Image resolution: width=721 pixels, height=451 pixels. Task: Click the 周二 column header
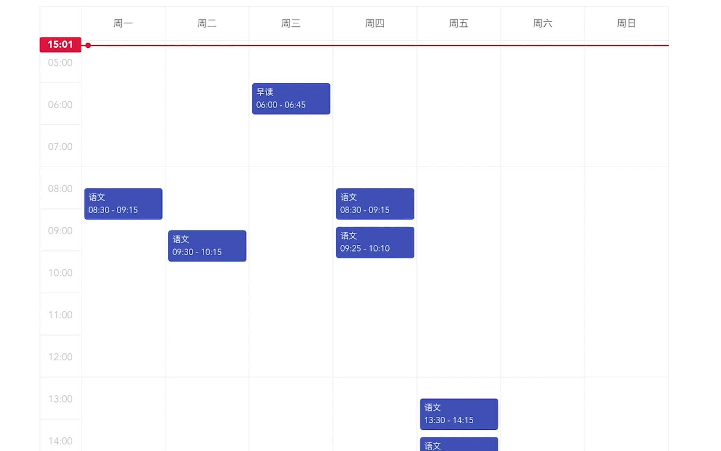(x=207, y=23)
